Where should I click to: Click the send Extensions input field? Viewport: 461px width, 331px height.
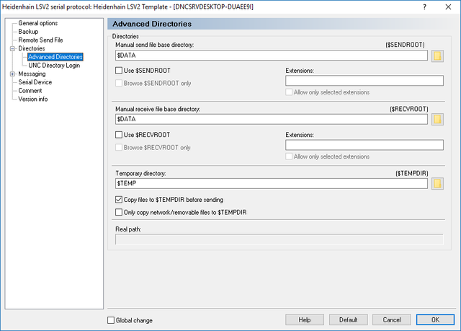pyautogui.click(x=364, y=81)
